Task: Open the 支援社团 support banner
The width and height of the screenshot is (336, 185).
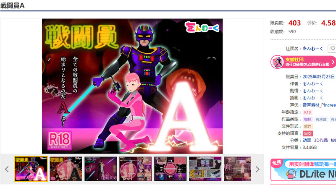Action: 303,62
